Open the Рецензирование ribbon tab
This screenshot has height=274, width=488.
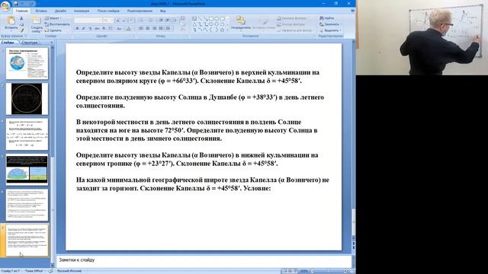click(x=140, y=11)
